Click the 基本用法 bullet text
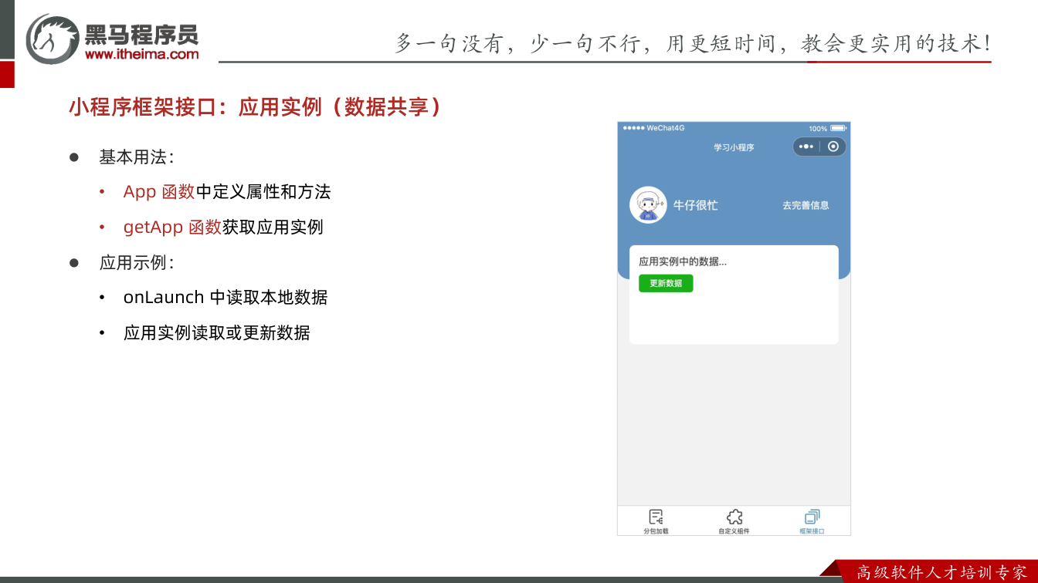1038x583 pixels. [136, 157]
